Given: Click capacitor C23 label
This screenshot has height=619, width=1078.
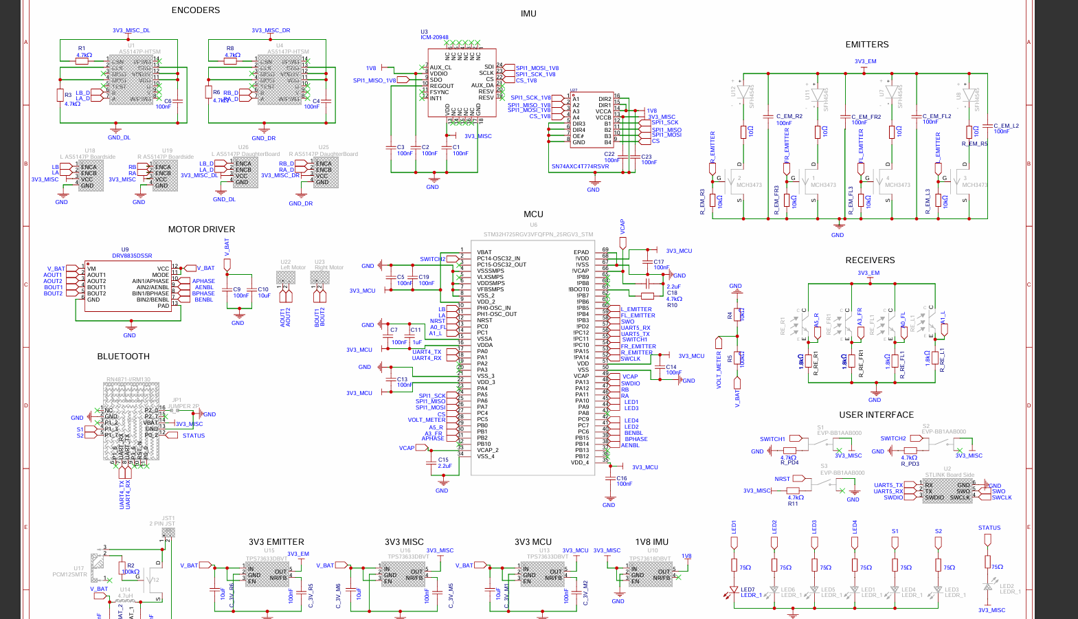Looking at the screenshot, I should point(647,157).
